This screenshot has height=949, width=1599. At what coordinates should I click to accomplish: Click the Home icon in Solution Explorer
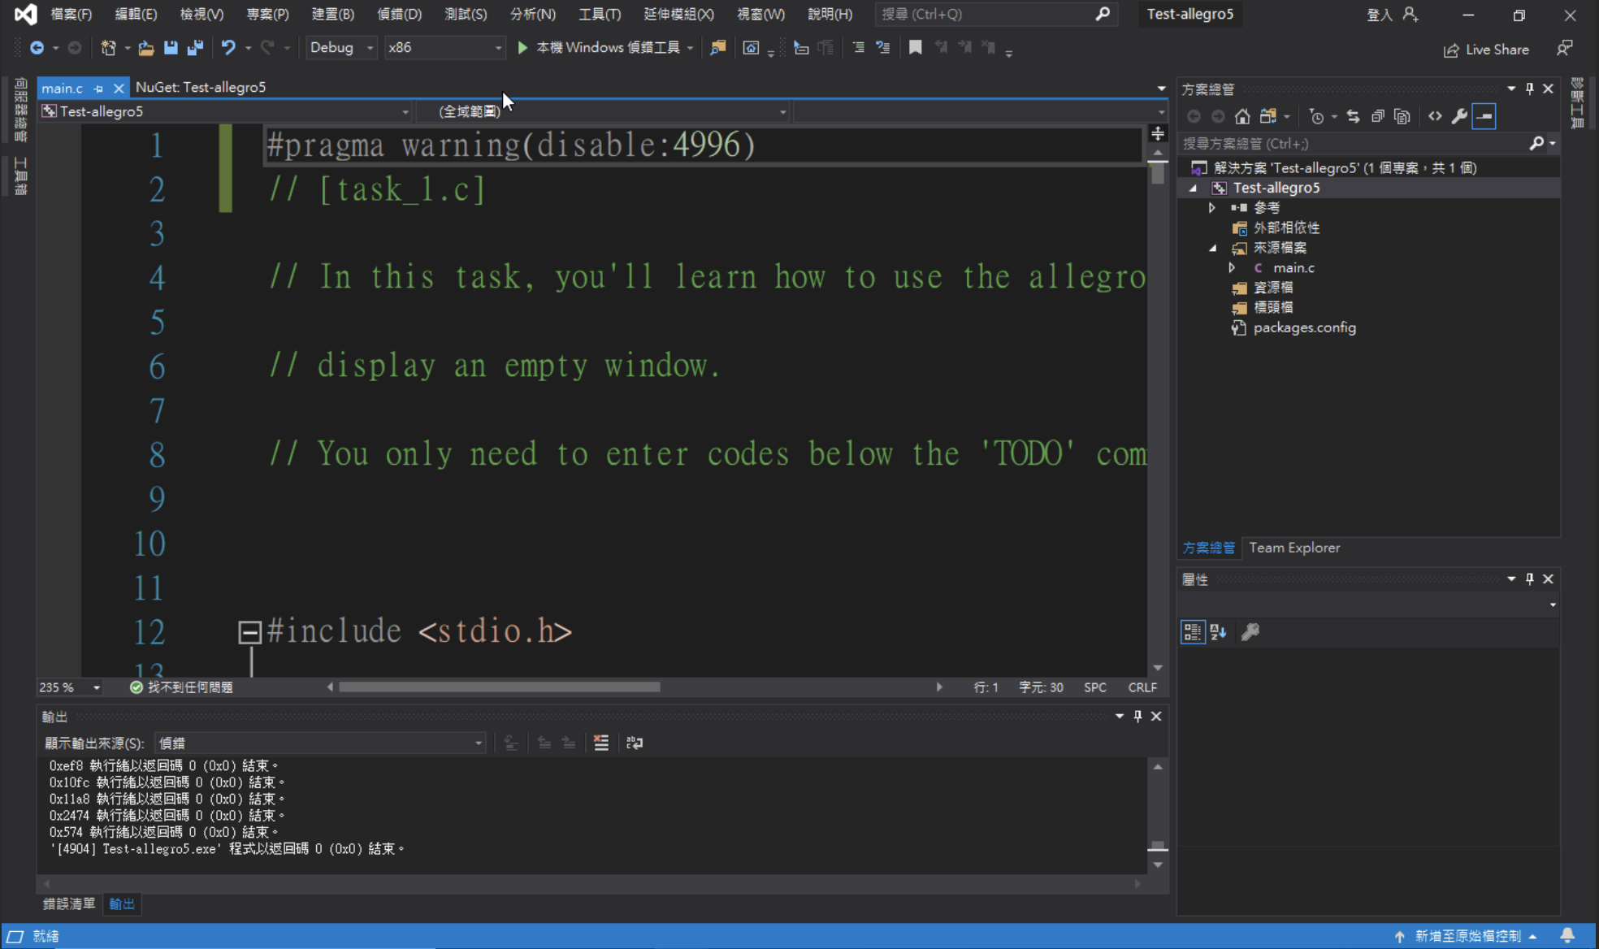(x=1242, y=116)
